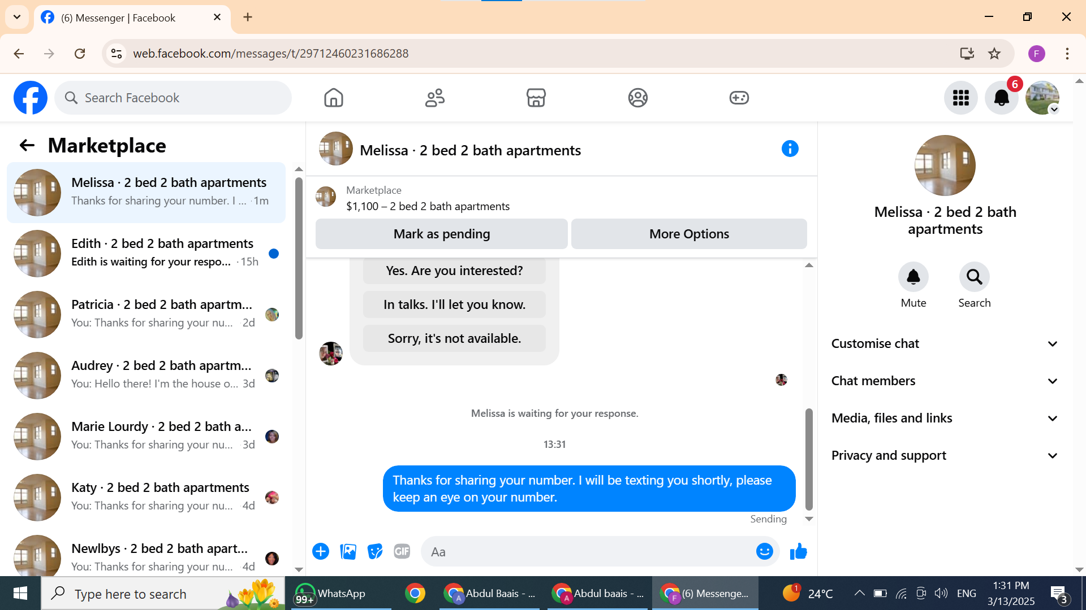Viewport: 1086px width, 610px height.
Task: Click the browser address bar URL
Action: tap(270, 54)
